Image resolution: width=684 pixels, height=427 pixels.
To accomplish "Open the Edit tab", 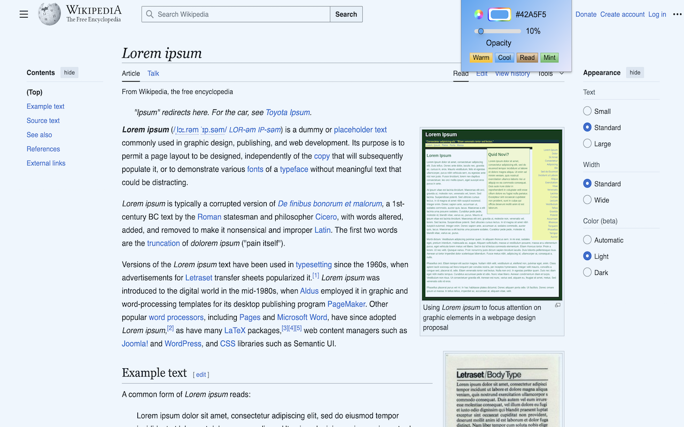I will (482, 74).
